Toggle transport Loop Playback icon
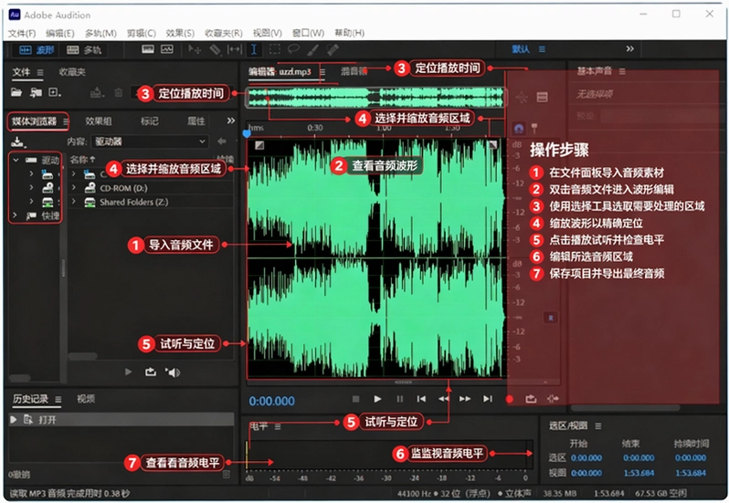729x503 pixels. point(531,399)
